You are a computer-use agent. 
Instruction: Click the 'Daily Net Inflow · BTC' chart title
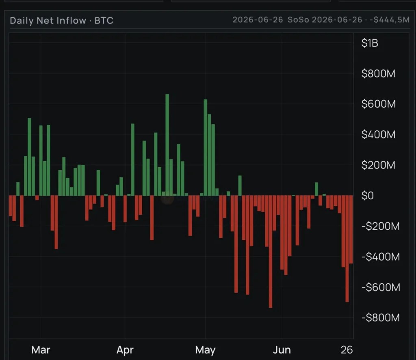62,20
